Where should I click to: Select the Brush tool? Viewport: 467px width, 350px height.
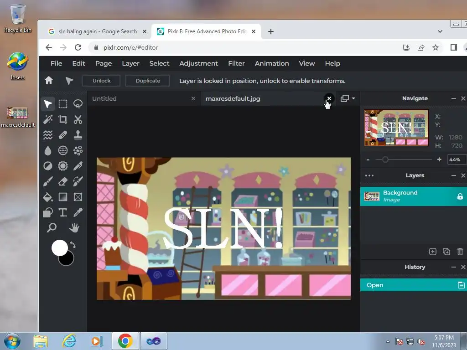(x=47, y=181)
